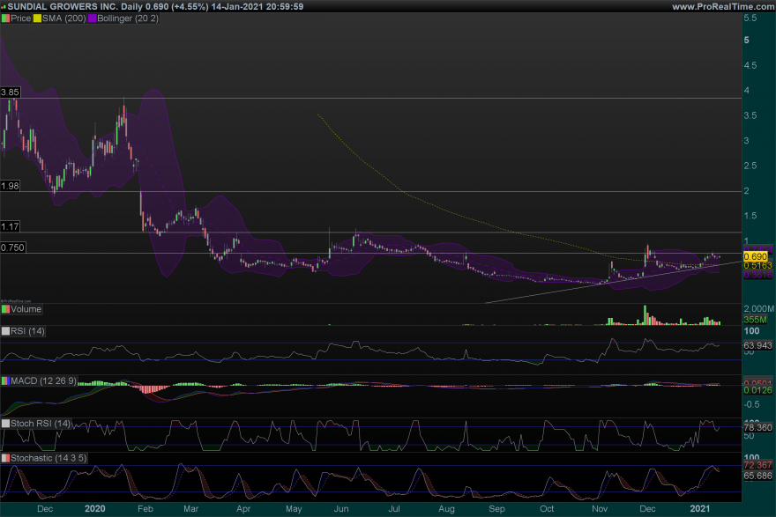Click the 0.750 horizontal level label
Viewport: 776px width, 517px height.
(12, 248)
